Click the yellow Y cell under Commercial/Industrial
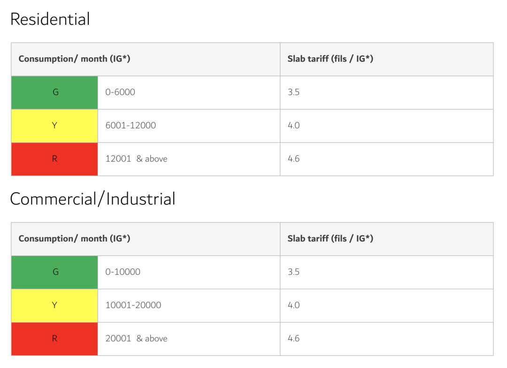The image size is (507, 368). point(54,305)
